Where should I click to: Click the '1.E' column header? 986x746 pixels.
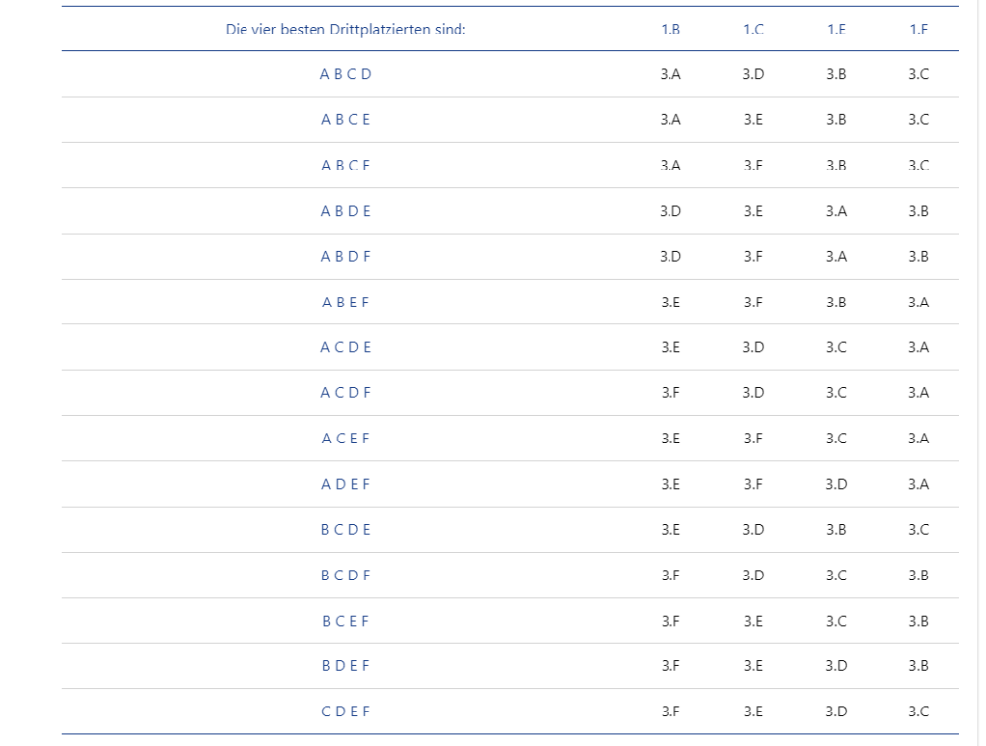pos(835,29)
